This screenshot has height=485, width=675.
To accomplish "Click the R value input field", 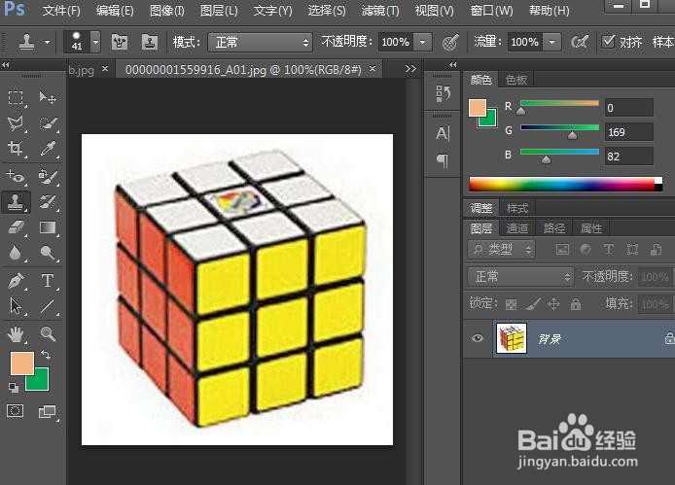I will 629,108.
